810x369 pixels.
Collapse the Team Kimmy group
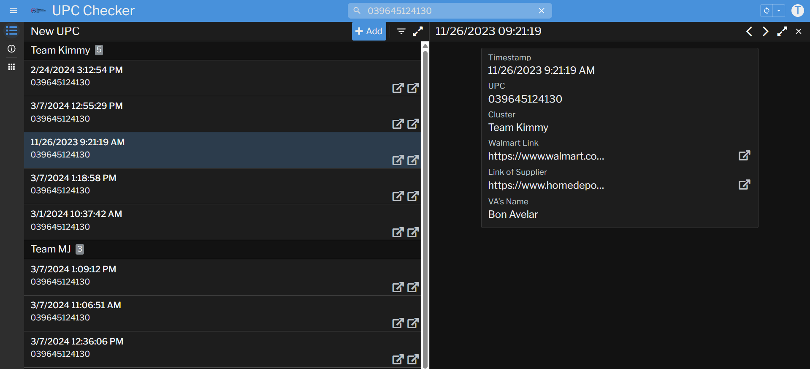(60, 50)
